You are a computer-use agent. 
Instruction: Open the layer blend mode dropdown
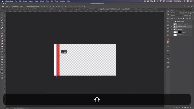[x=177, y=16]
